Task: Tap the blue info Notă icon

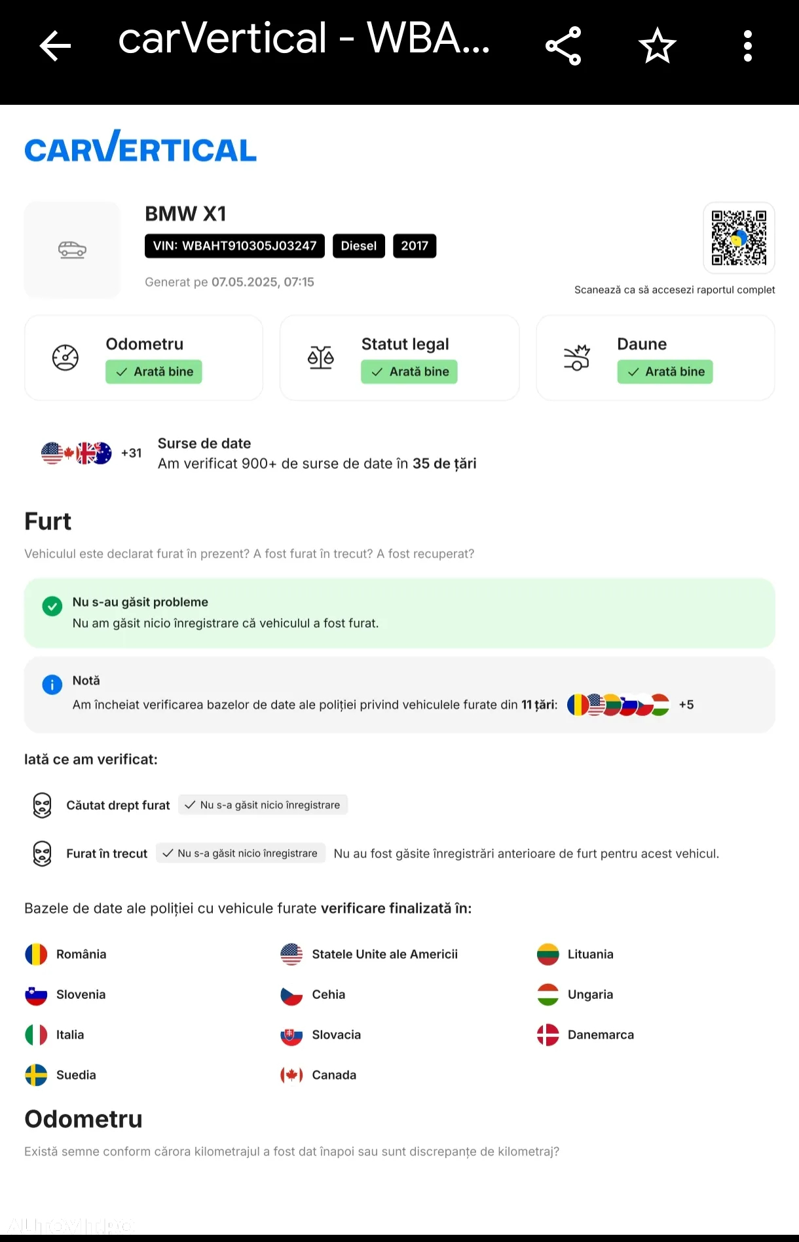Action: pyautogui.click(x=52, y=685)
